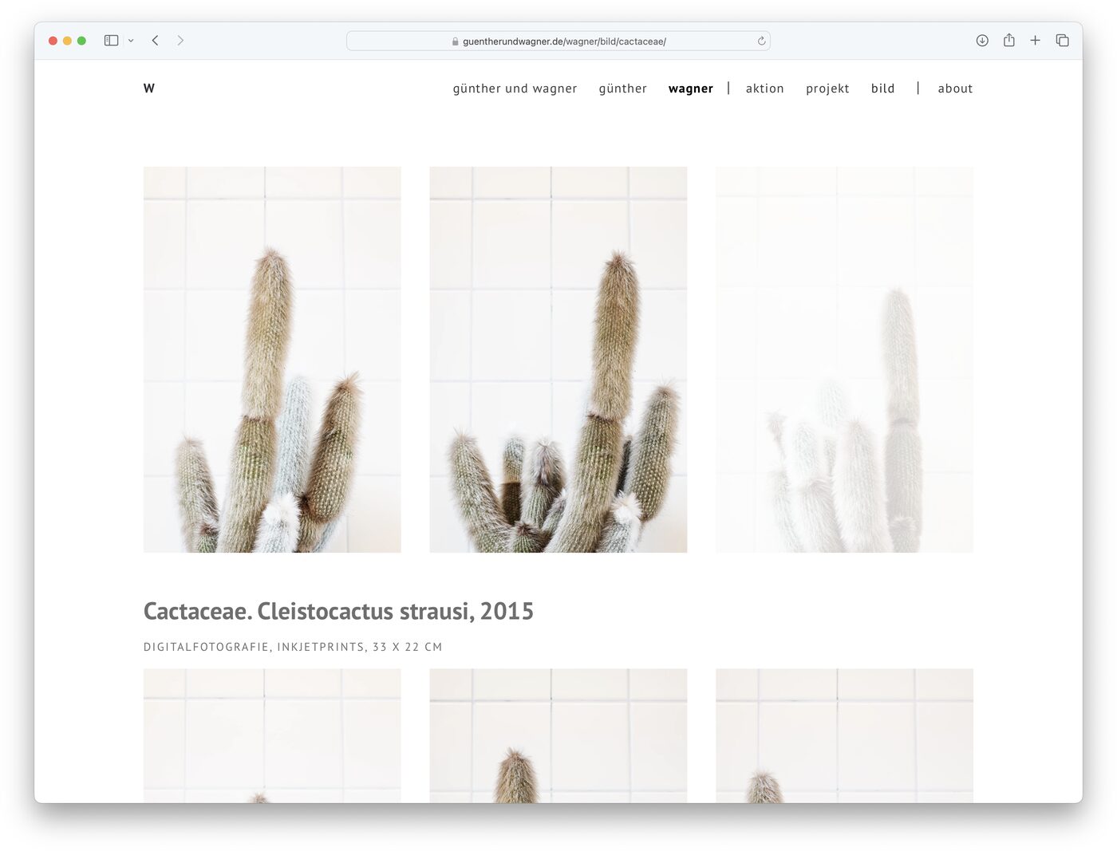
Task: Go forward with the forward arrow
Action: [x=180, y=41]
